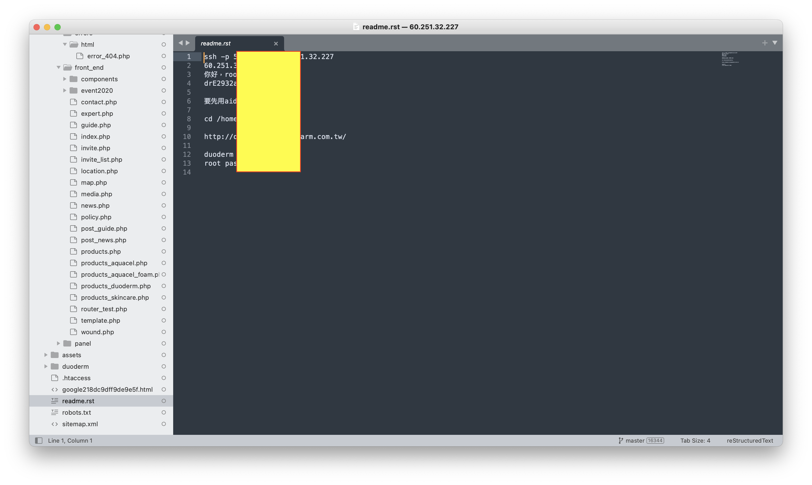Open invite_list.php file

[x=101, y=159]
